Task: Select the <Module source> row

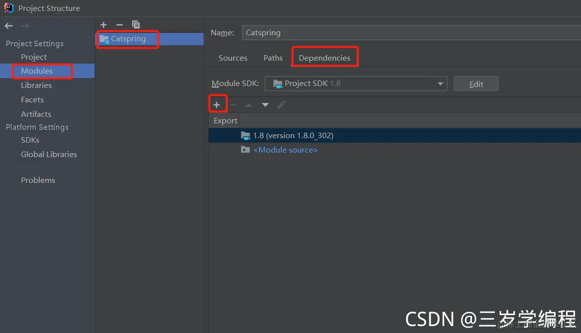Action: 395,150
